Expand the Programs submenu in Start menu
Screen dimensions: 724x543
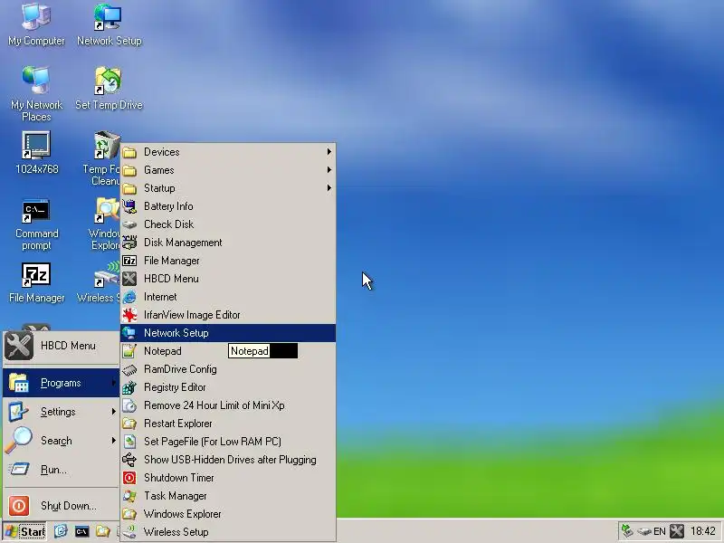pyautogui.click(x=61, y=383)
